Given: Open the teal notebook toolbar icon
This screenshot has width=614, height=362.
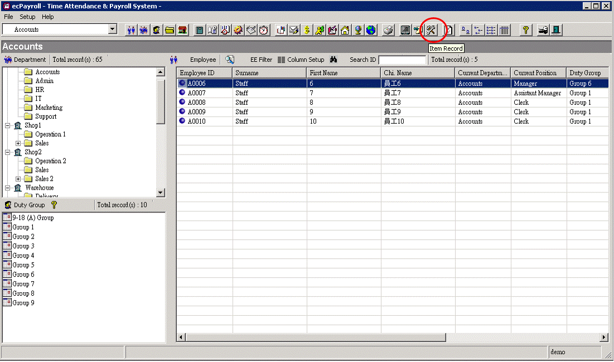Looking at the screenshot, I should coord(199,30).
